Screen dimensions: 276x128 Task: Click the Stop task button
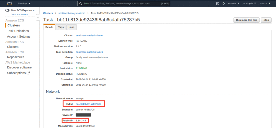click(x=266, y=20)
